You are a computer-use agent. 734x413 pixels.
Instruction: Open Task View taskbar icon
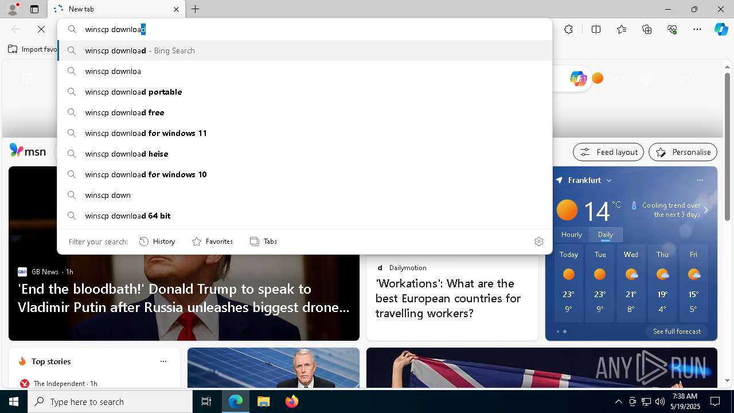click(206, 402)
